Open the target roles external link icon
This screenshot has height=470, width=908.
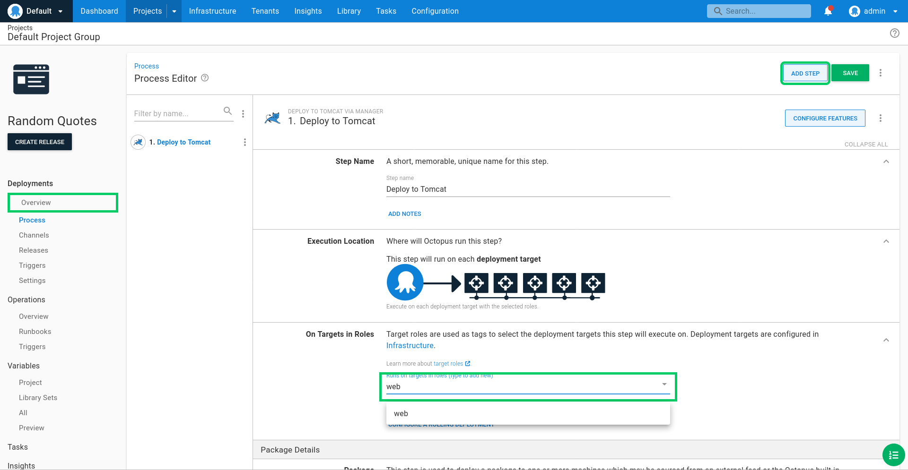(x=468, y=364)
